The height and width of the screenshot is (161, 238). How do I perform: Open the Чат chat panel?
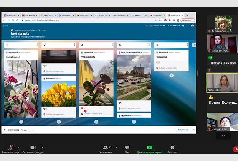pyautogui.click(x=127, y=148)
